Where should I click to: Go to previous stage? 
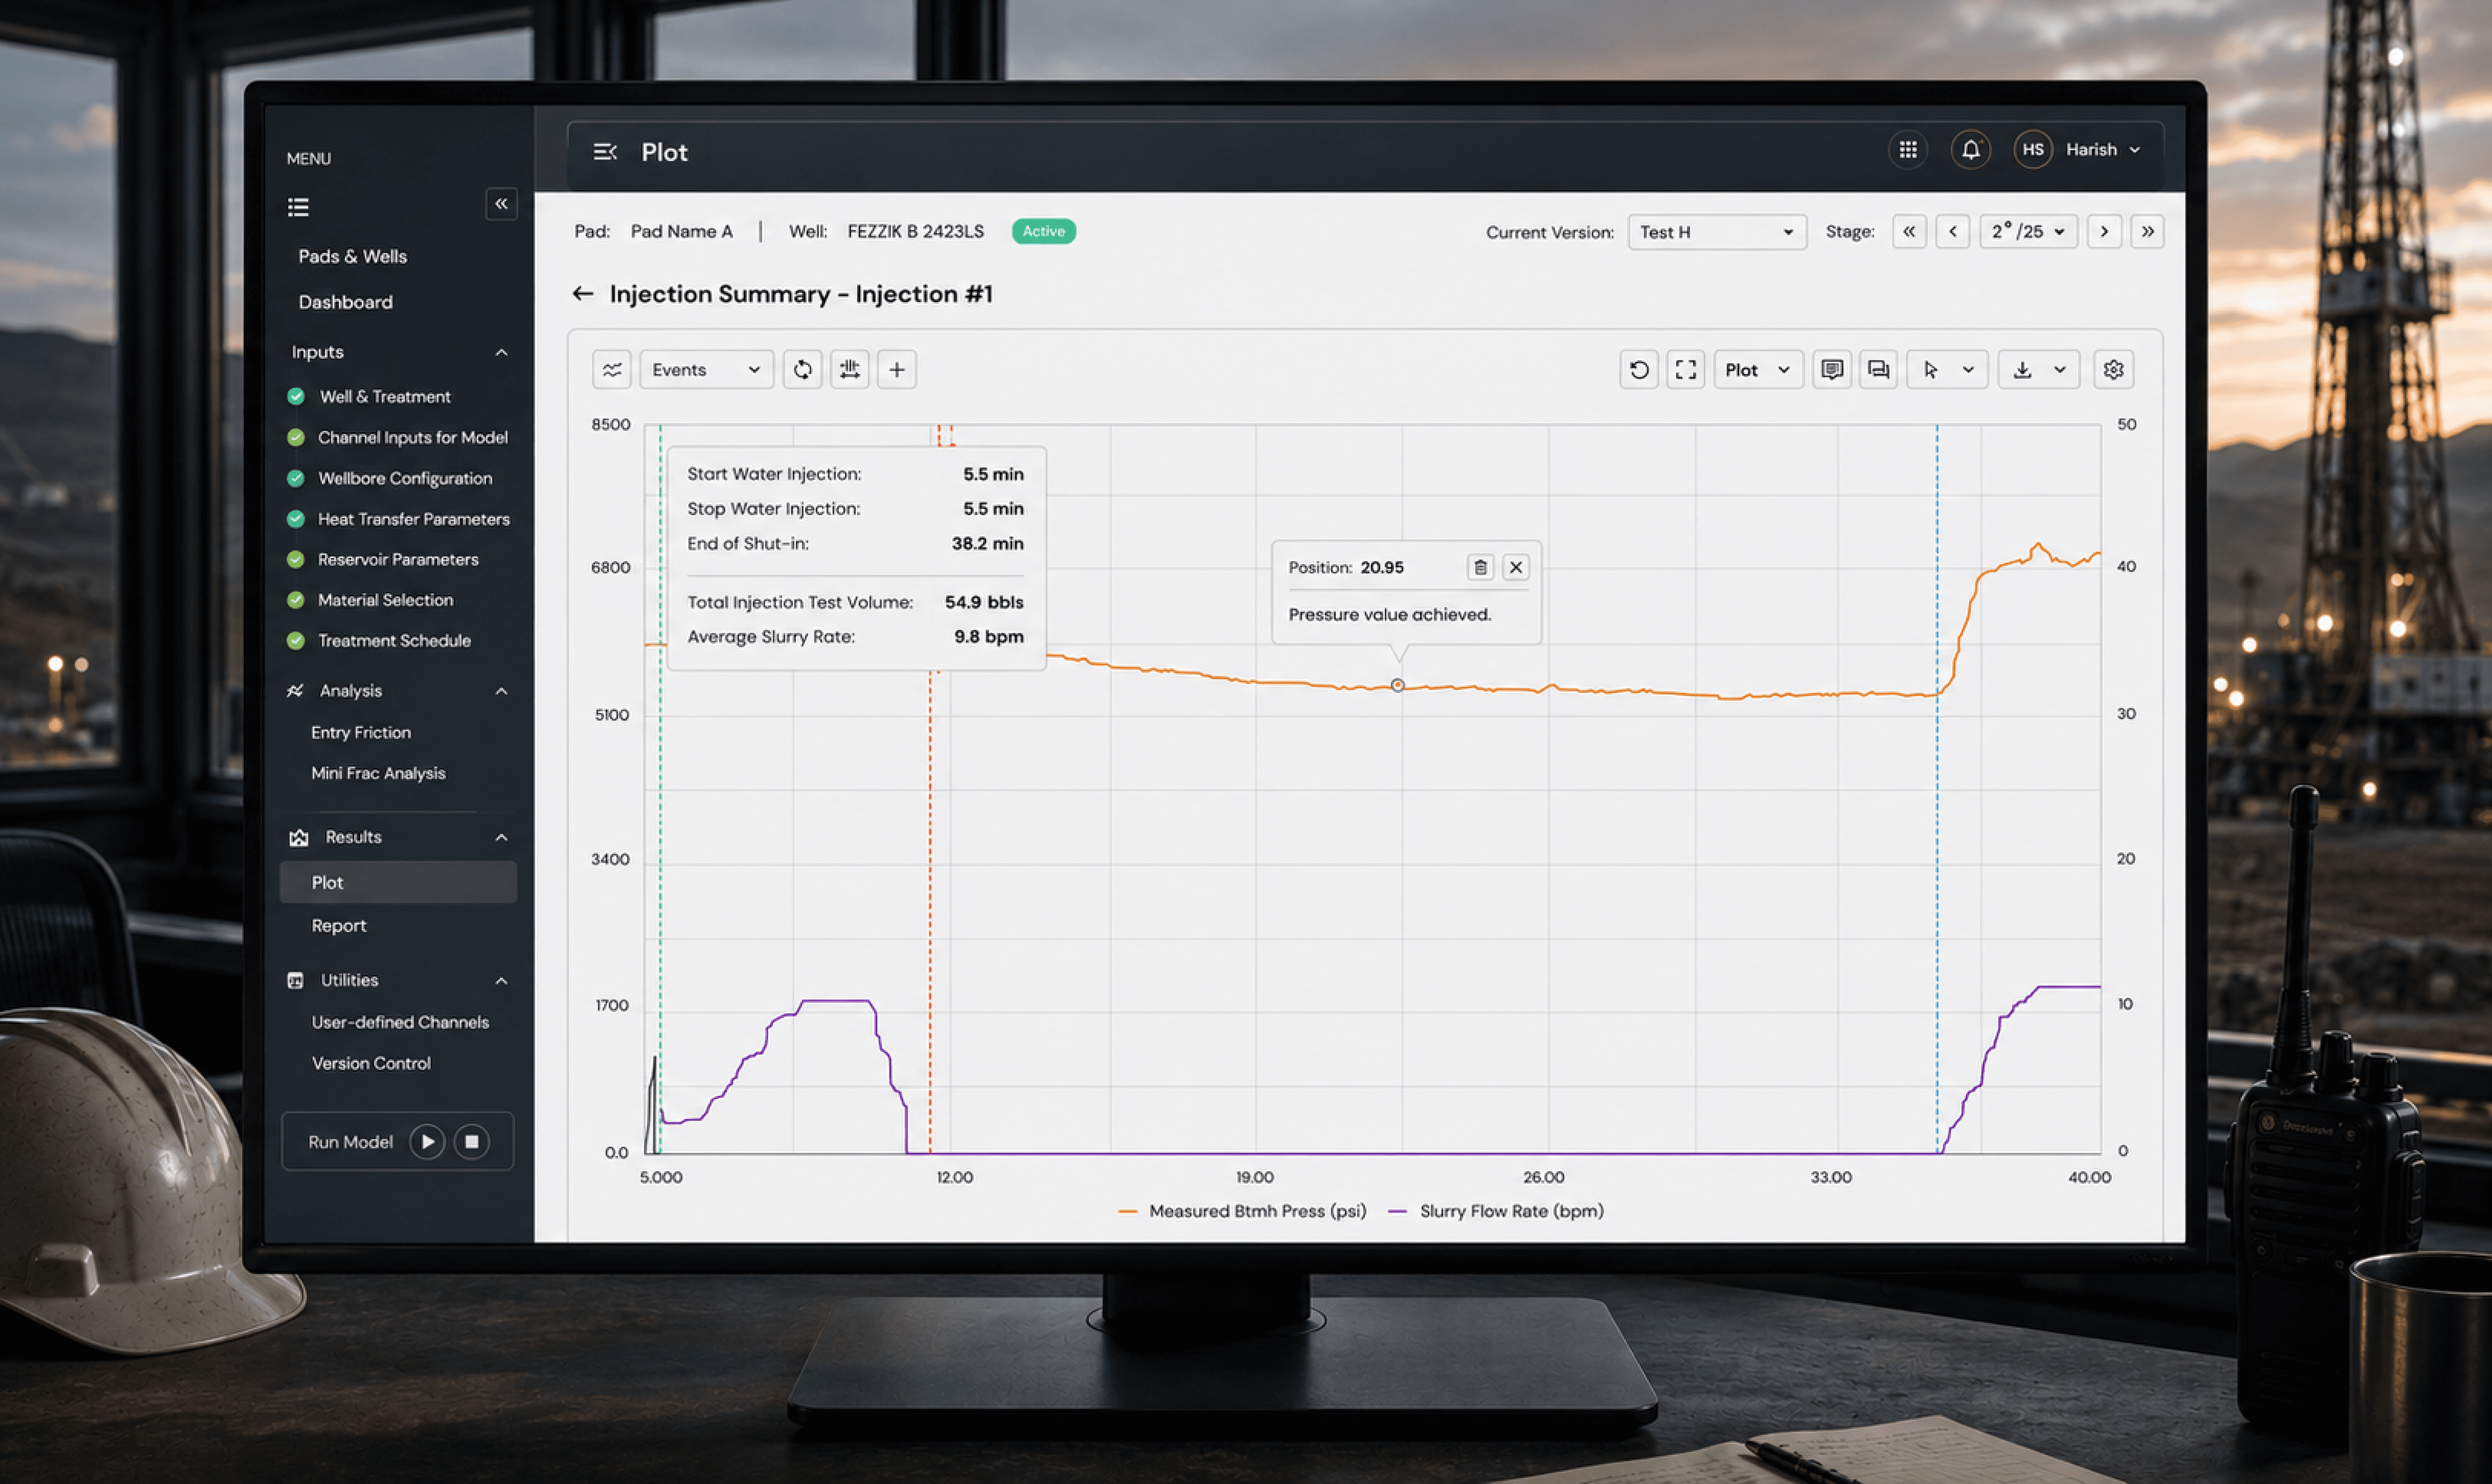(x=1953, y=232)
